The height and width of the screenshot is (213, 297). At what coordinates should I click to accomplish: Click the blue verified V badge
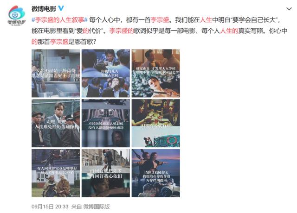pos(61,8)
